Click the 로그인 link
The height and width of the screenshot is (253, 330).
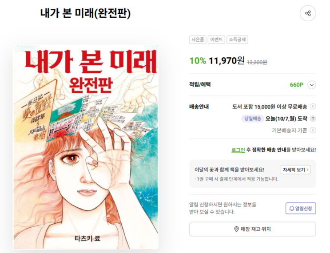[x=238, y=150]
